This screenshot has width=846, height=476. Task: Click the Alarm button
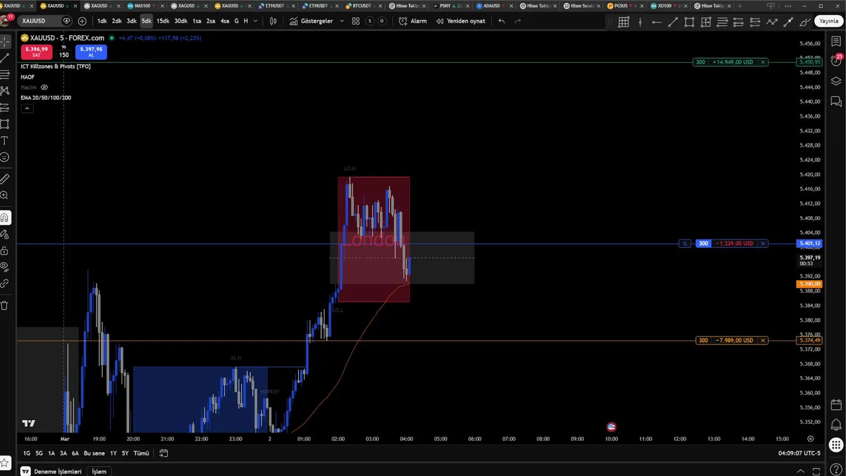(413, 21)
